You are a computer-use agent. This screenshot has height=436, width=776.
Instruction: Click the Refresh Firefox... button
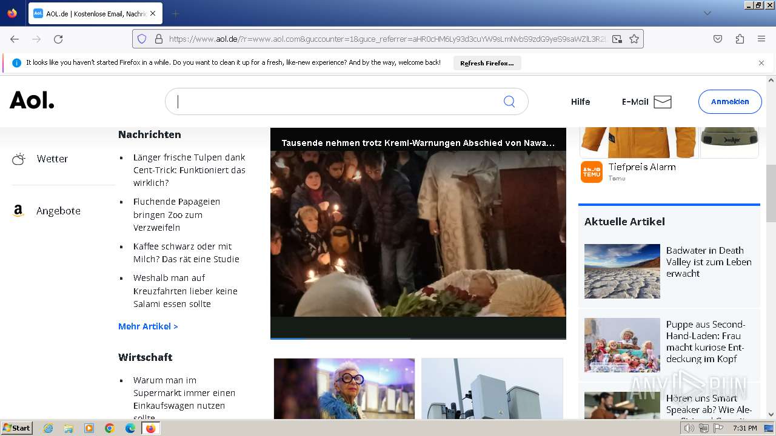487,63
